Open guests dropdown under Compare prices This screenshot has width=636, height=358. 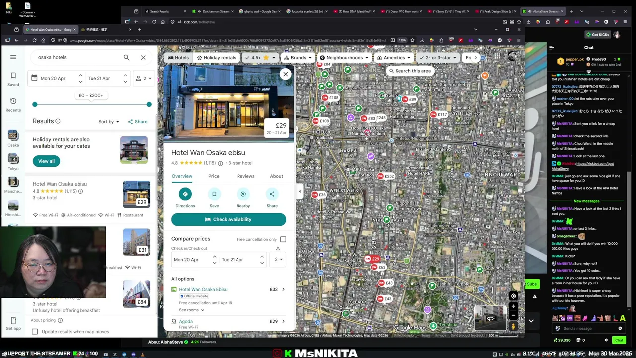point(278,259)
